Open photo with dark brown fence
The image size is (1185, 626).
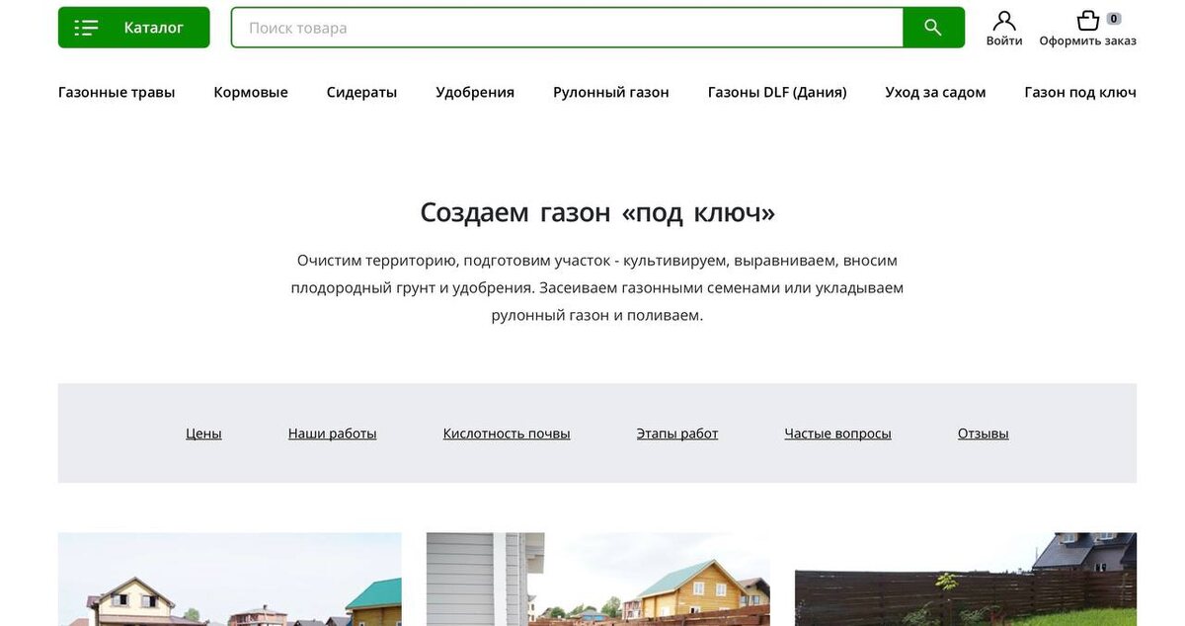point(966,580)
